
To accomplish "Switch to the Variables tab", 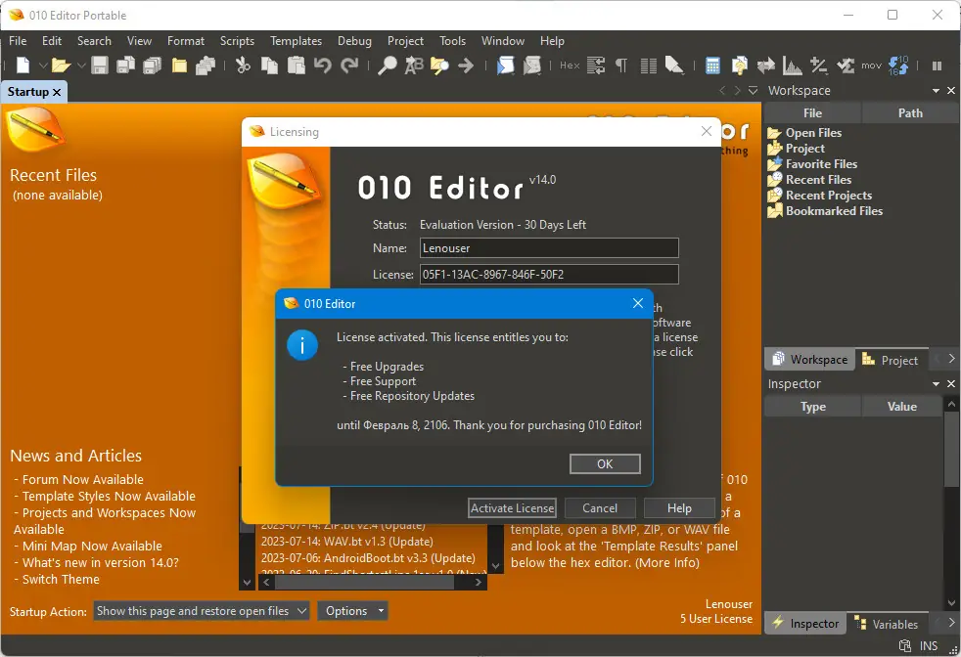I will 887,624.
